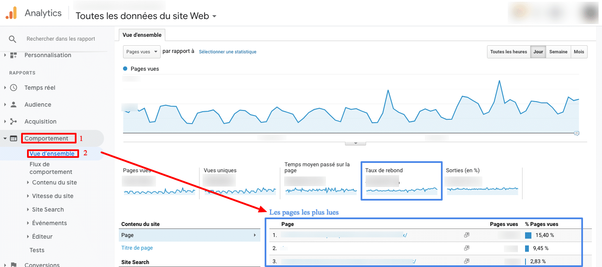602x267 pixels.
Task: Click the Acquisition branching icon
Action: click(14, 121)
